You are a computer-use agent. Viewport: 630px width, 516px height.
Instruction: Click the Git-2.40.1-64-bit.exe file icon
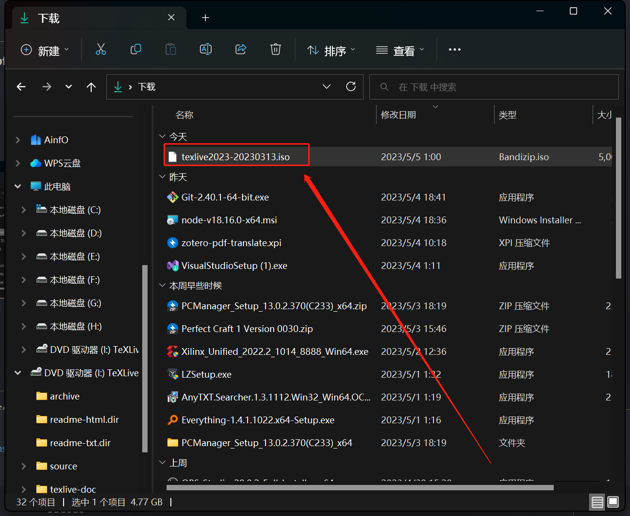(x=172, y=197)
